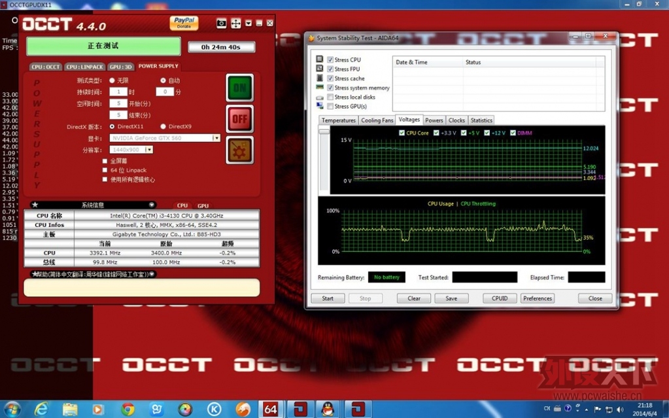Image resolution: width=669 pixels, height=418 pixels.
Task: Open the 分辨率 1440x900 dropdown
Action: tap(149, 149)
